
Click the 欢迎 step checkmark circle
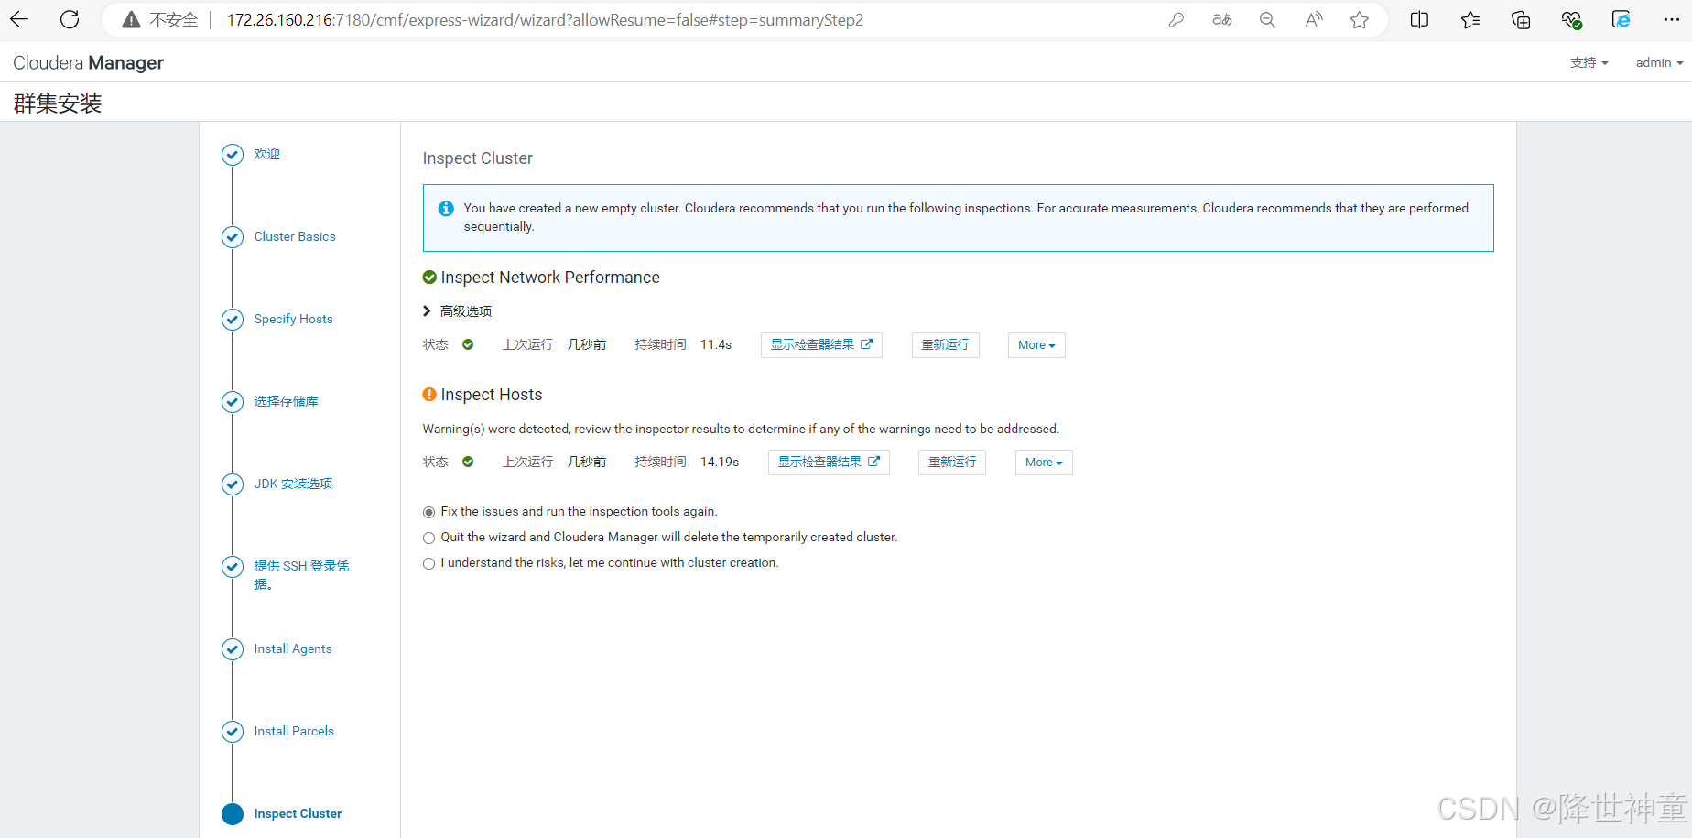pos(233,155)
